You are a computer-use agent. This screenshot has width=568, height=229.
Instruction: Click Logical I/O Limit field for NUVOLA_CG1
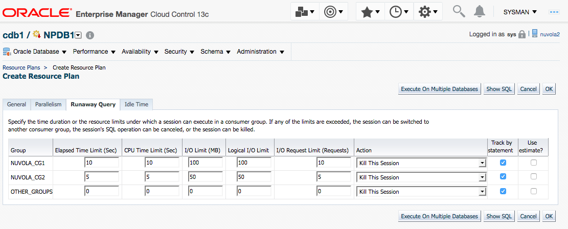[254, 163]
